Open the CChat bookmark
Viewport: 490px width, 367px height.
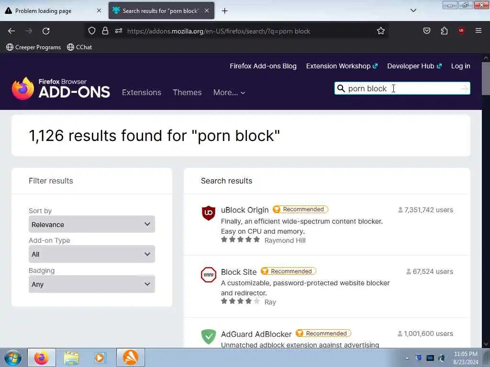(79, 47)
